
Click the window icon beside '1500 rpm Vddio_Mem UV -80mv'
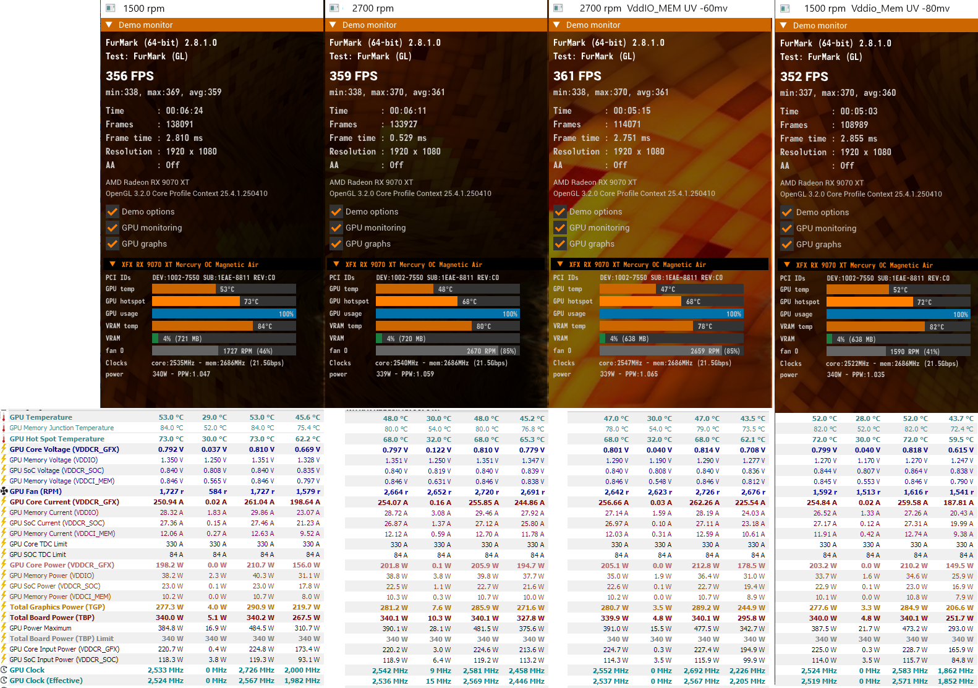coord(785,9)
